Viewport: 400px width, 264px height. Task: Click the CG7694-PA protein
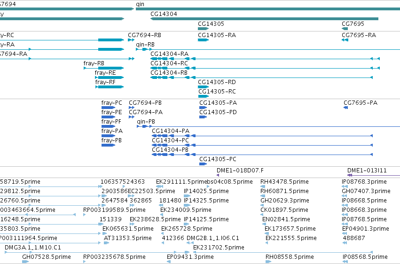click(132, 117)
